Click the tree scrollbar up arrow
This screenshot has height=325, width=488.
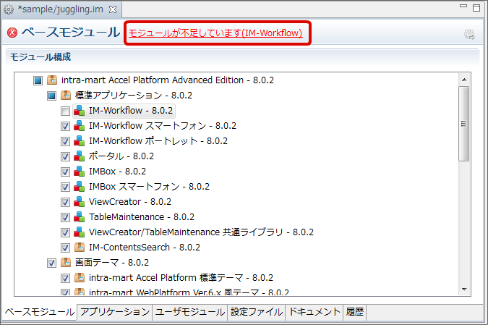coord(464,80)
